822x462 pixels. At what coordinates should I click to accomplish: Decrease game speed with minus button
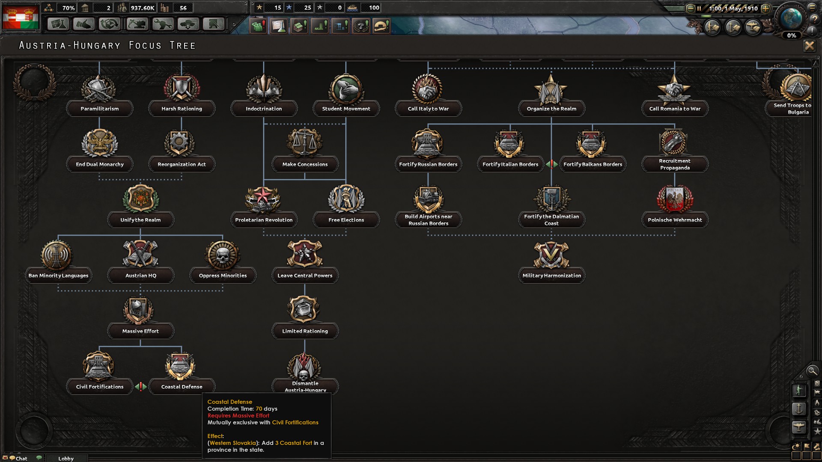click(x=690, y=8)
